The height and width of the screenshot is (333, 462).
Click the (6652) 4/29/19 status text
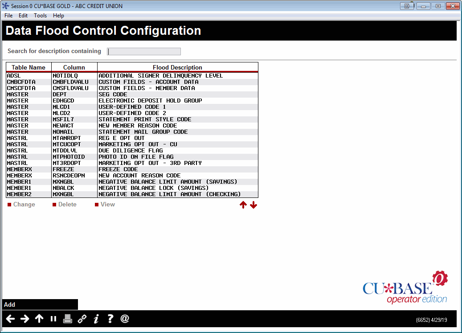click(x=431, y=320)
